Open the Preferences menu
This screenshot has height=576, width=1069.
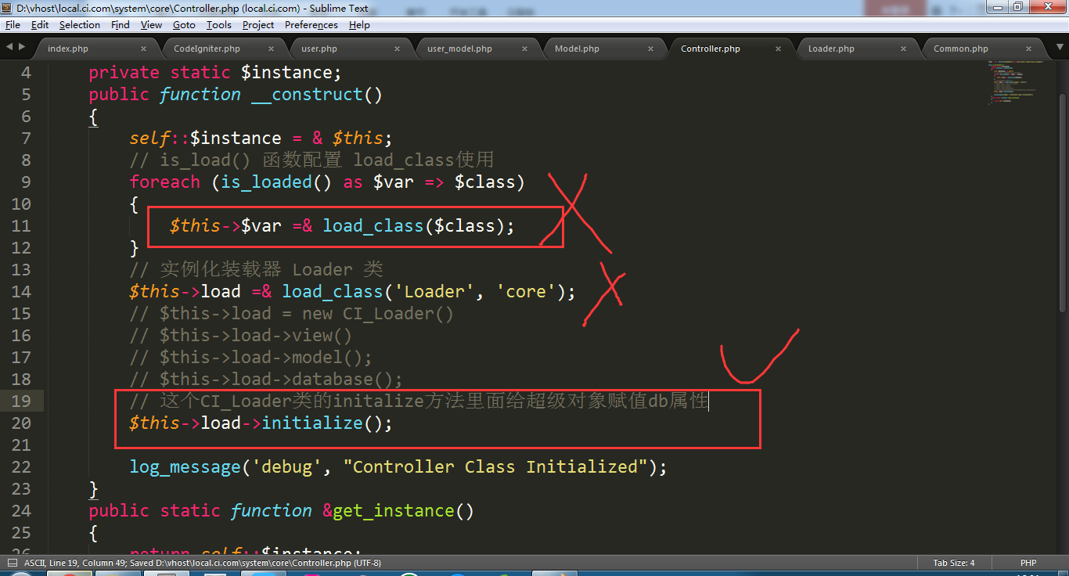311,25
